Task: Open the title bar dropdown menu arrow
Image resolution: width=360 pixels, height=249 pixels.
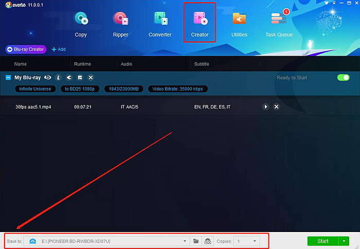Action: pos(334,3)
